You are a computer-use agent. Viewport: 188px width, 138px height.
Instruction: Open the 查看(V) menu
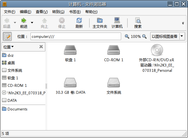pyautogui.click(x=42, y=12)
